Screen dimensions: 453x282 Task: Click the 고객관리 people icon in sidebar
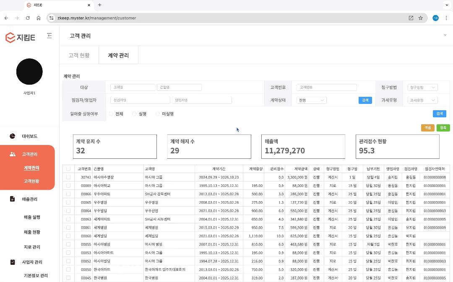coord(13,154)
